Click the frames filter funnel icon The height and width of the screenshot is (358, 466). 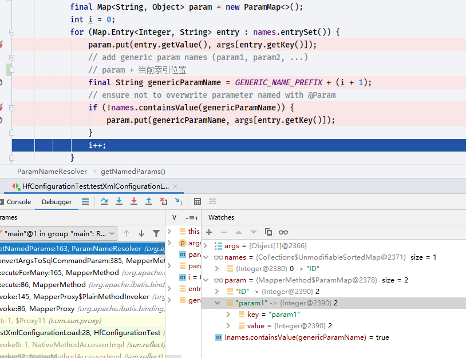(x=156, y=233)
